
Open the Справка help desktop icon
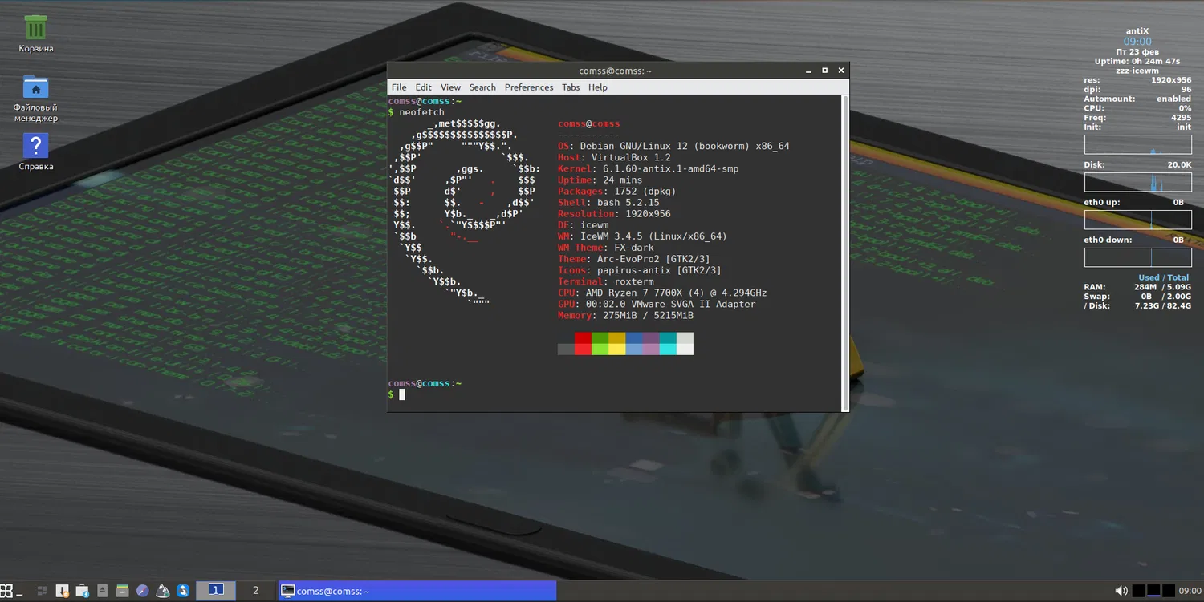[35, 146]
